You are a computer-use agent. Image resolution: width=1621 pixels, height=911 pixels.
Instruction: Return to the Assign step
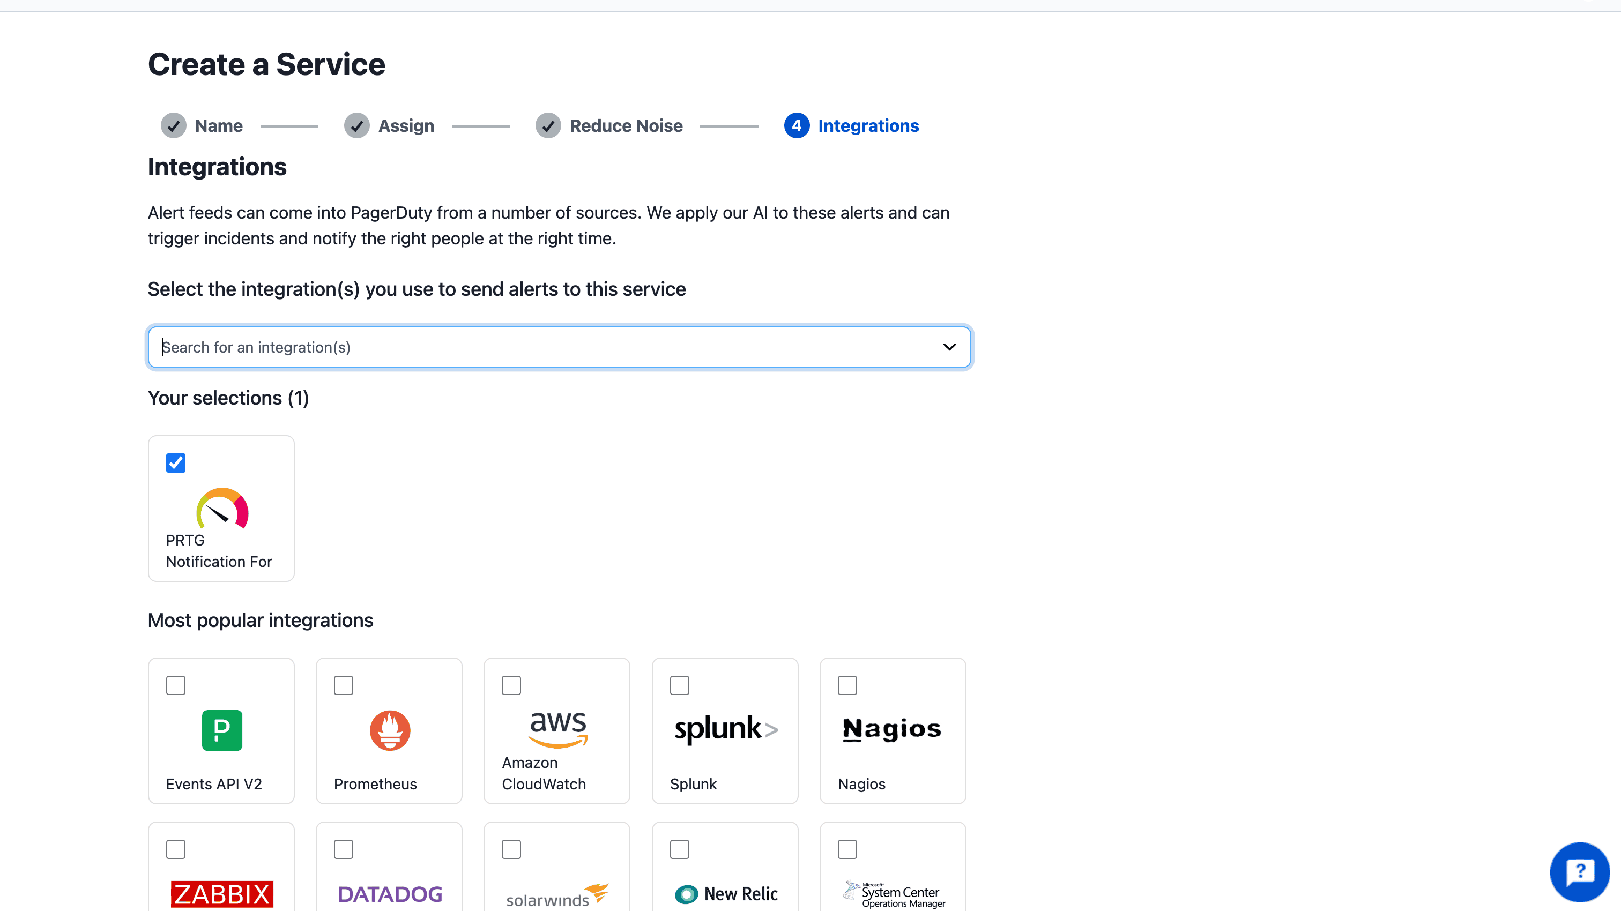[x=406, y=126]
